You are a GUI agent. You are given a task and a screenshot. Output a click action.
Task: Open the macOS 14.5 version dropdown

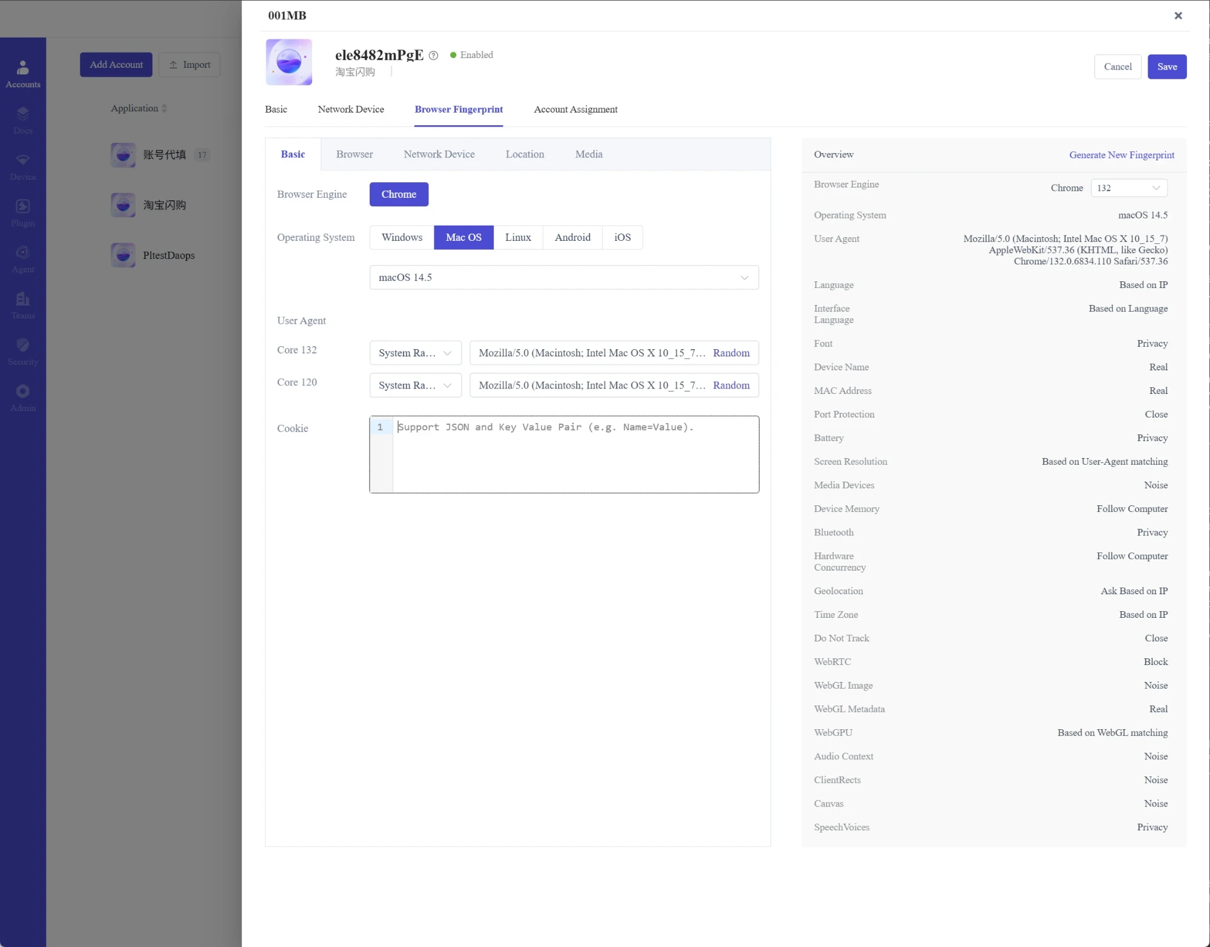point(564,277)
